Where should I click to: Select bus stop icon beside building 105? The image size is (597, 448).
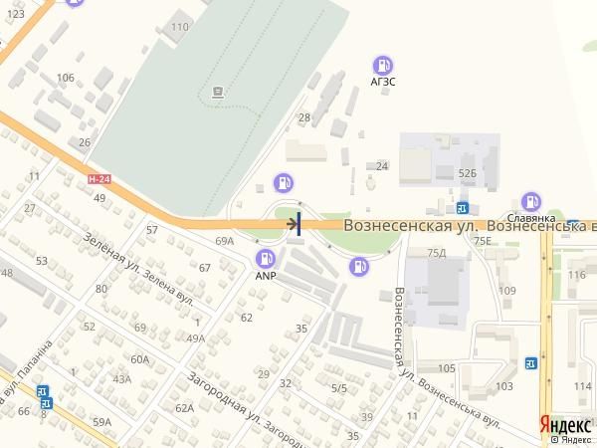(x=530, y=363)
